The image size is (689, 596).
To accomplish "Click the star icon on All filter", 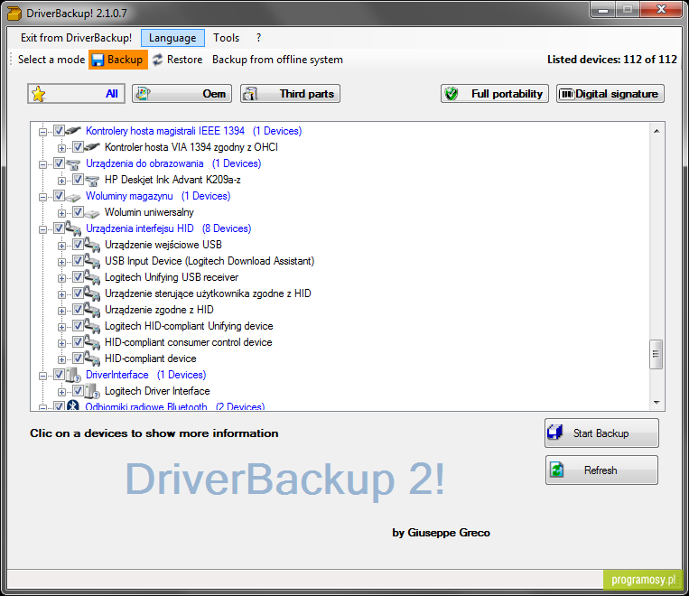I will click(39, 94).
